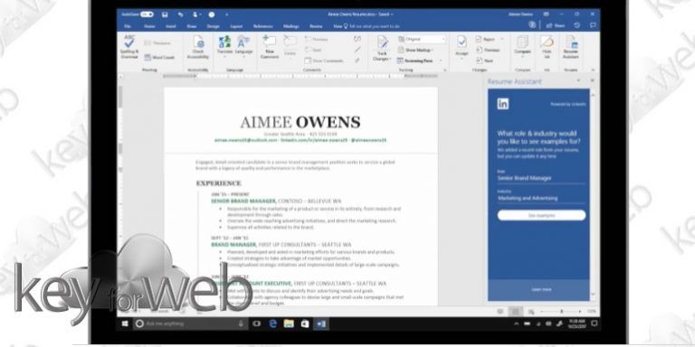Click Ask me anything search box

pyautogui.click(x=190, y=324)
